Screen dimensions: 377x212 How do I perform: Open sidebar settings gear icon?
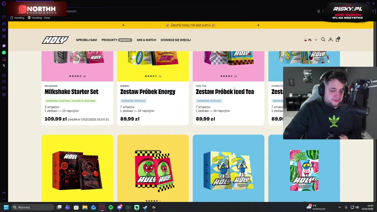coord(4,95)
